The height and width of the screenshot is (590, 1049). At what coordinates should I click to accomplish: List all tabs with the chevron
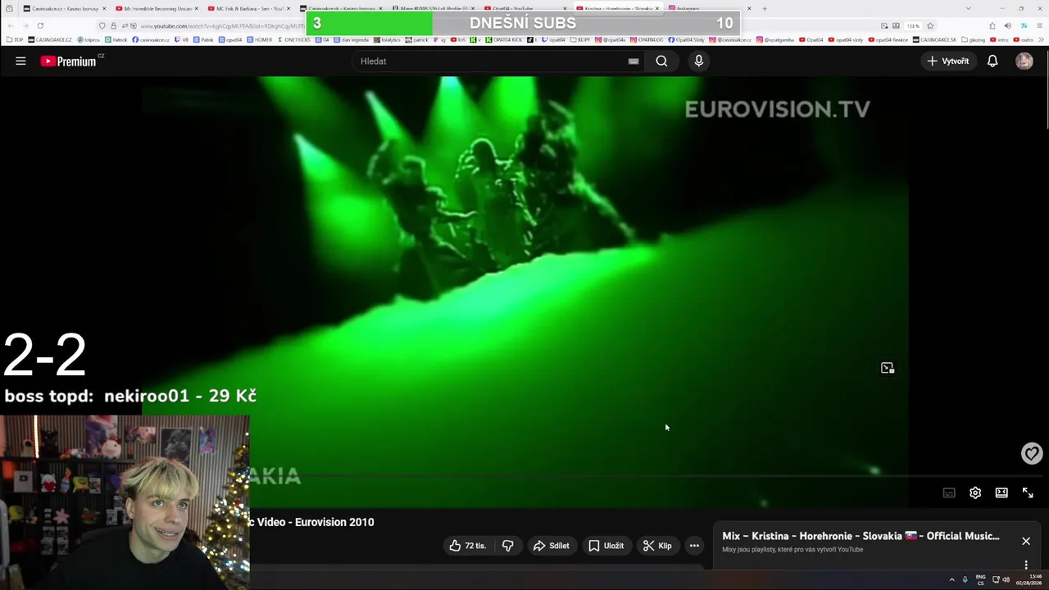click(x=968, y=8)
